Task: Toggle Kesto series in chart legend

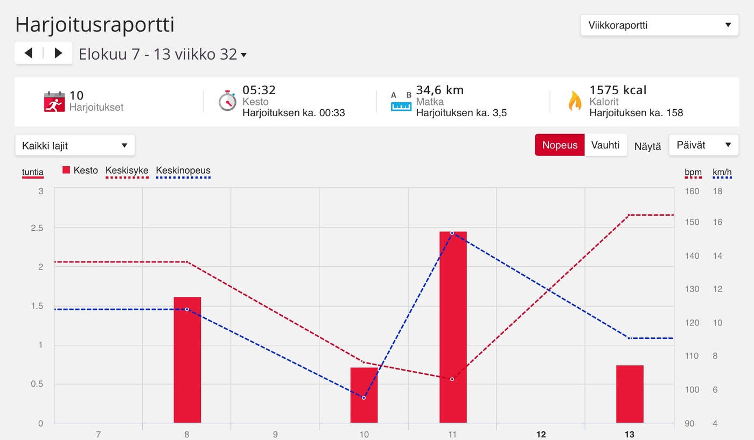Action: 80,171
